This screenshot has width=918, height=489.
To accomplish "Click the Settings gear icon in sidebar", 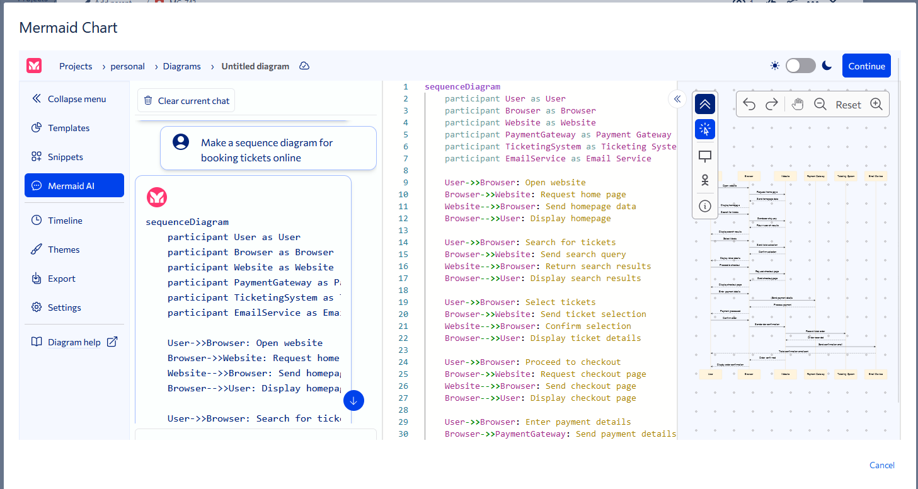I will point(37,308).
